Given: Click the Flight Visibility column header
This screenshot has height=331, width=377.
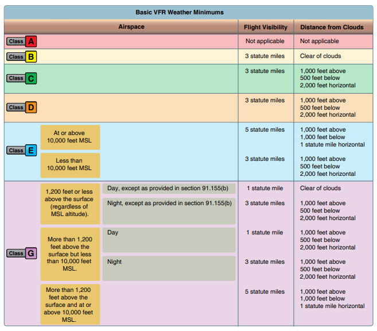Looking at the screenshot, I should (x=266, y=27).
